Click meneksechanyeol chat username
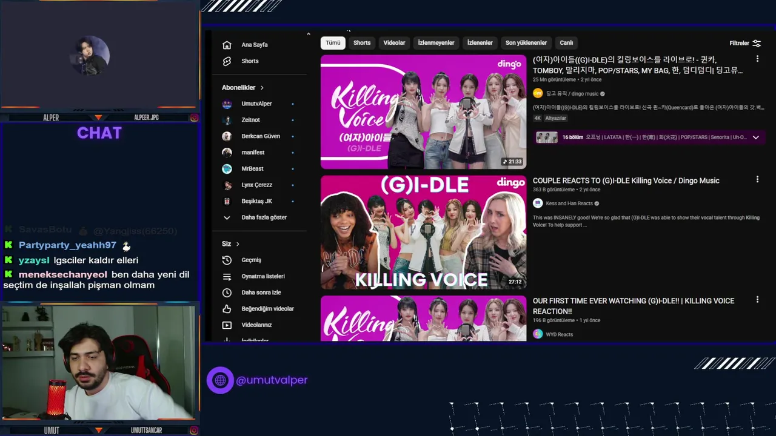Image resolution: width=776 pixels, height=436 pixels. 63,274
